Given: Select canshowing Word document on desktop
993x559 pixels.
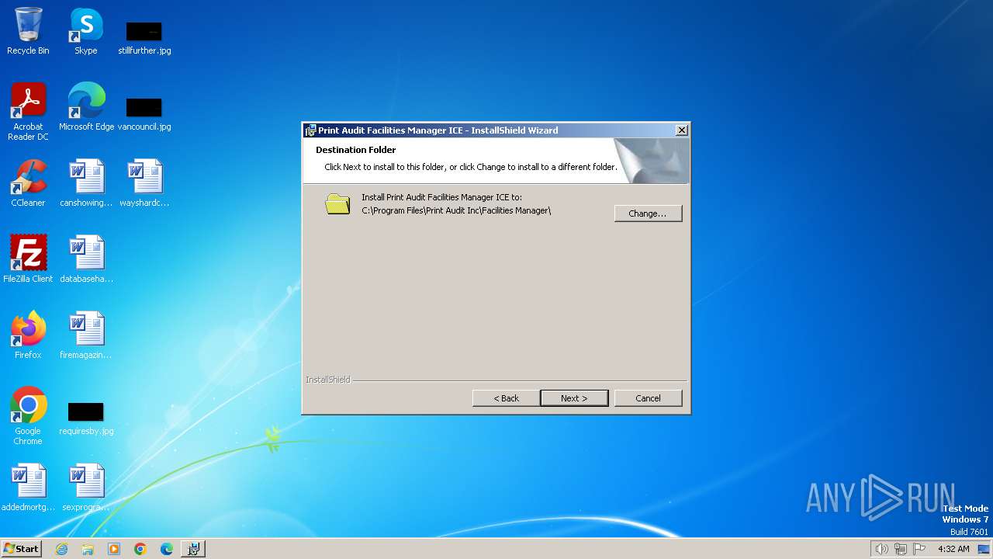Looking at the screenshot, I should tap(86, 183).
